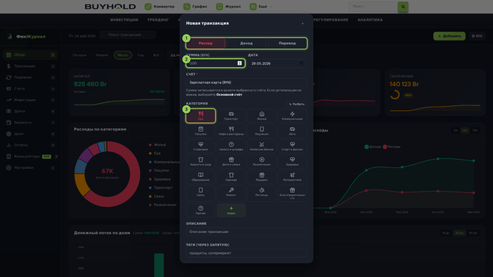Choose the Подарки gift category
The width and height of the screenshot is (493, 277).
[x=261, y=177]
